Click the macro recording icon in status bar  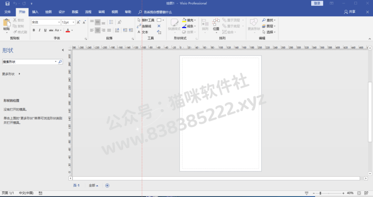pos(40,193)
